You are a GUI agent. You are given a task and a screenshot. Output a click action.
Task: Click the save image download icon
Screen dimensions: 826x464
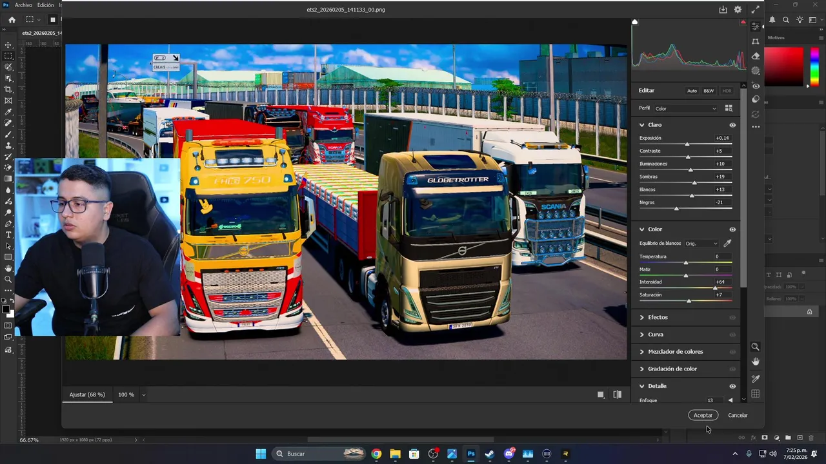[x=723, y=10]
